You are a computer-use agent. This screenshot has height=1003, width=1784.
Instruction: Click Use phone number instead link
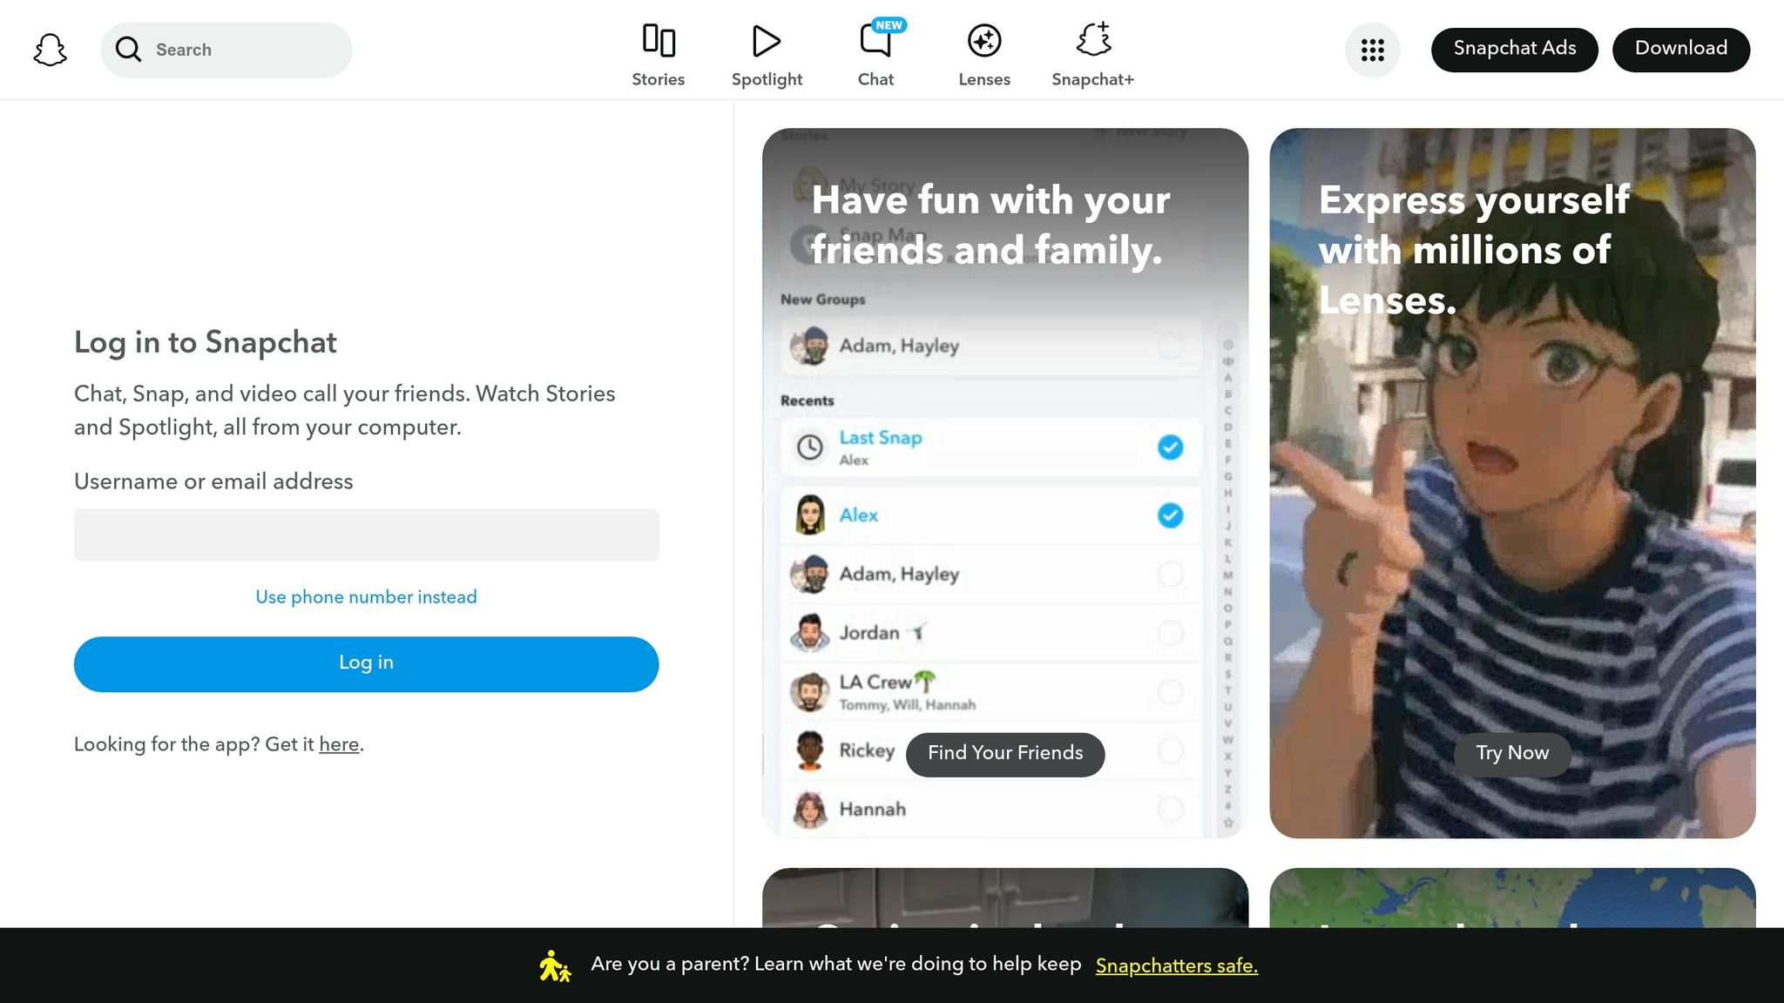click(366, 597)
